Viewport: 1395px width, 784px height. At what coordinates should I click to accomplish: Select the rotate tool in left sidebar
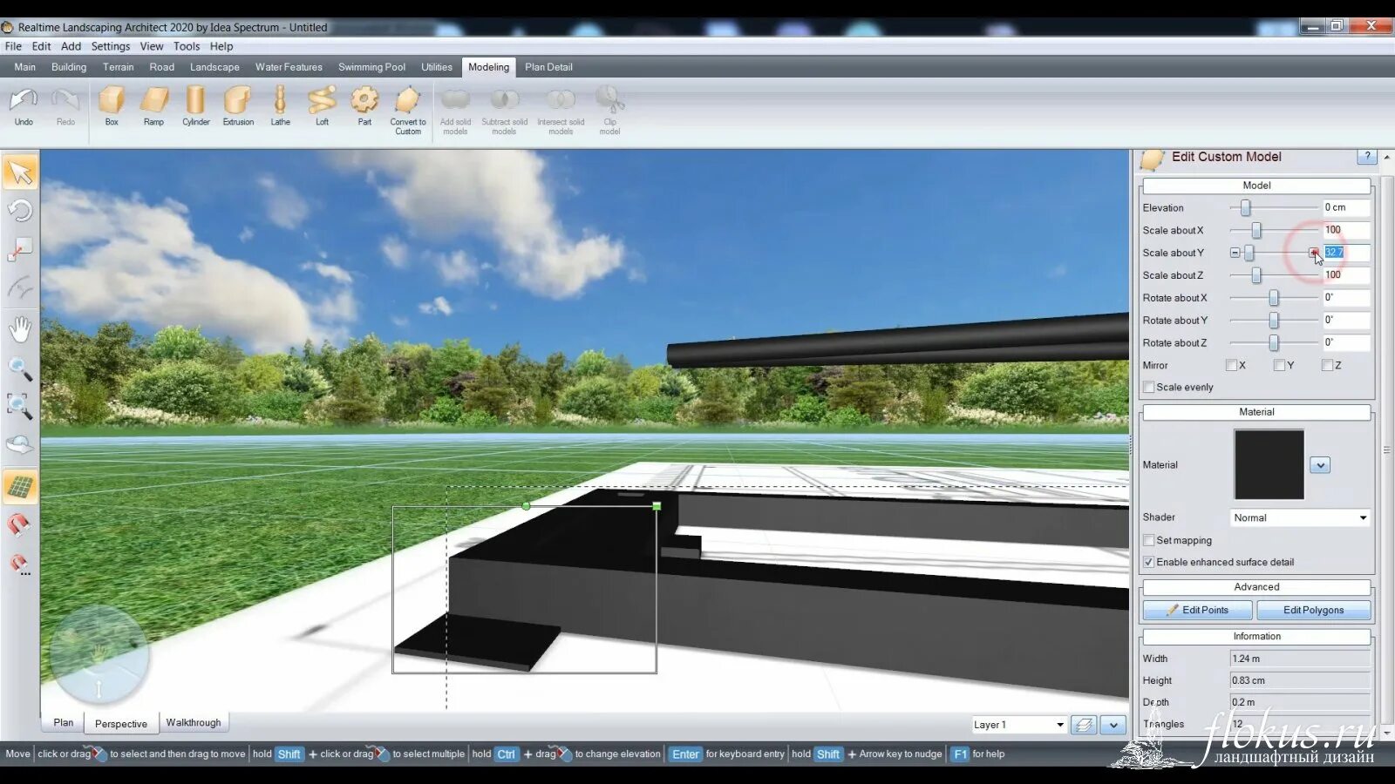pyautogui.click(x=20, y=211)
